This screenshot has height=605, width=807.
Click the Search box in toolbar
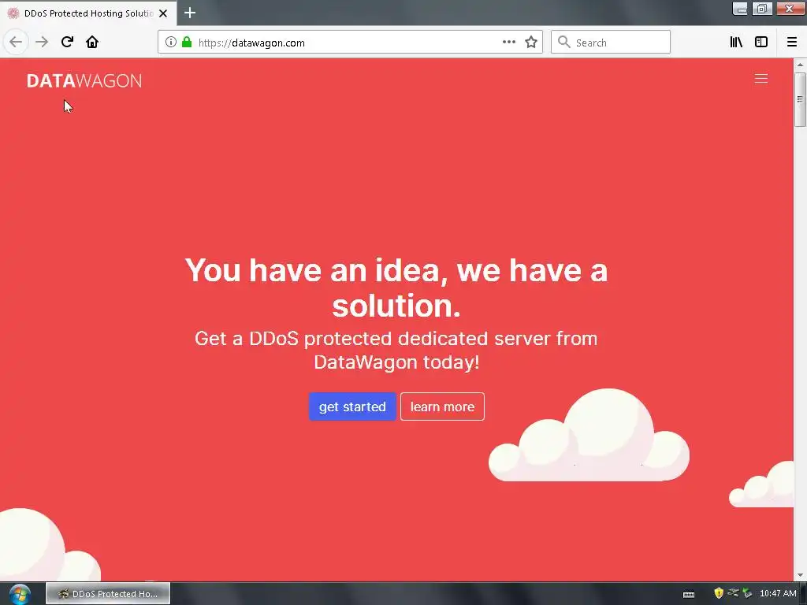click(611, 43)
